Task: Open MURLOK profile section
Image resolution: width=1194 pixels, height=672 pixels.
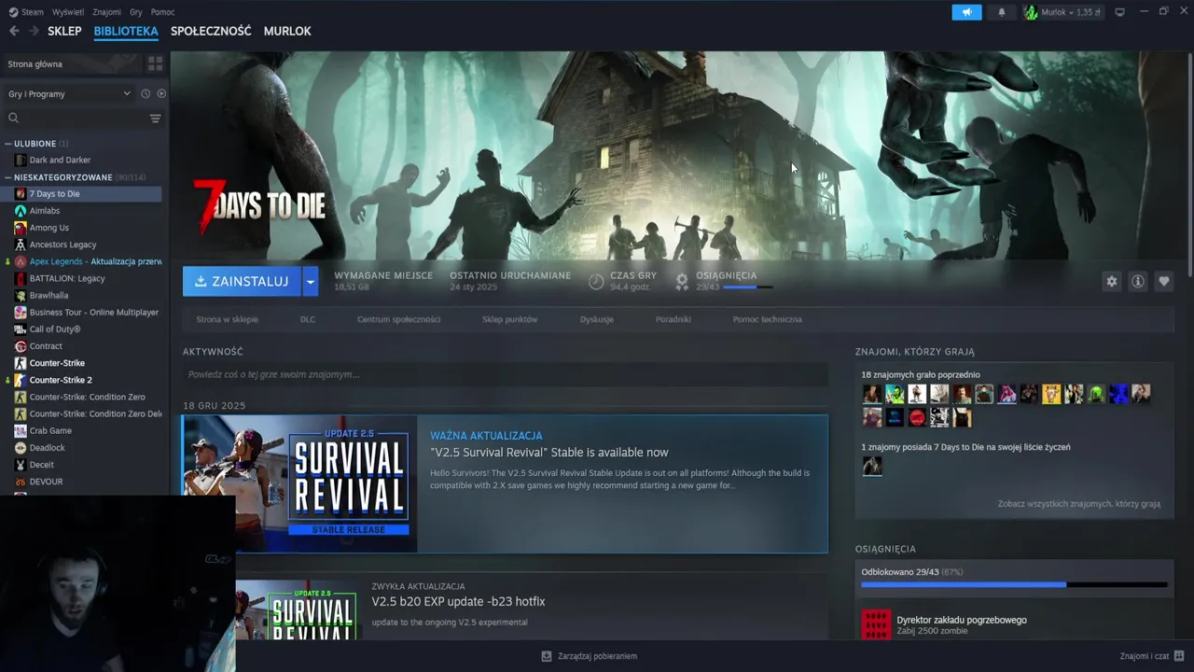Action: pyautogui.click(x=287, y=31)
